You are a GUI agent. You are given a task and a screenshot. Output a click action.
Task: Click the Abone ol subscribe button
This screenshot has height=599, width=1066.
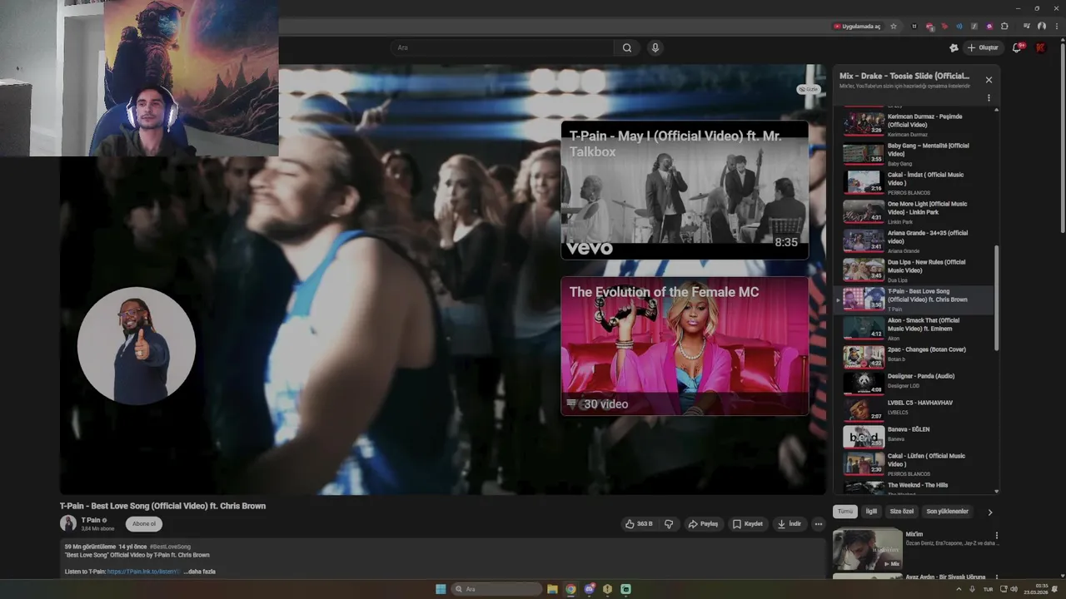(x=144, y=524)
